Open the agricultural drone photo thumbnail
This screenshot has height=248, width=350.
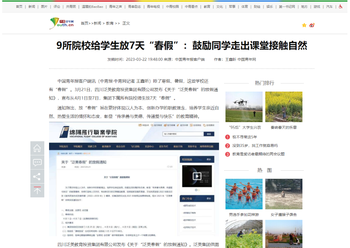[244, 107]
